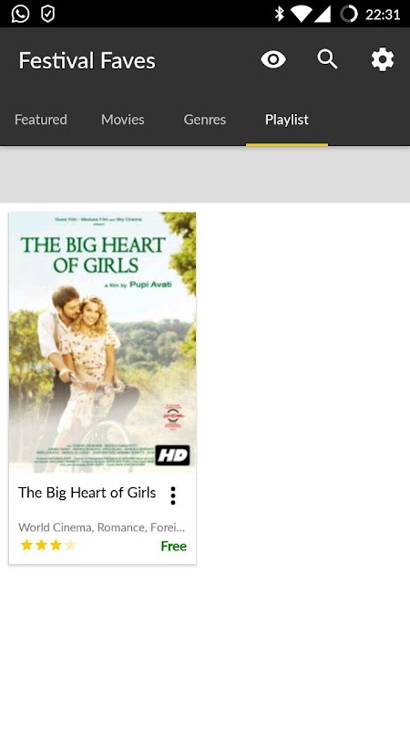Image resolution: width=410 pixels, height=730 pixels.
Task: Tap the Wi-Fi signal icon
Action: (302, 14)
